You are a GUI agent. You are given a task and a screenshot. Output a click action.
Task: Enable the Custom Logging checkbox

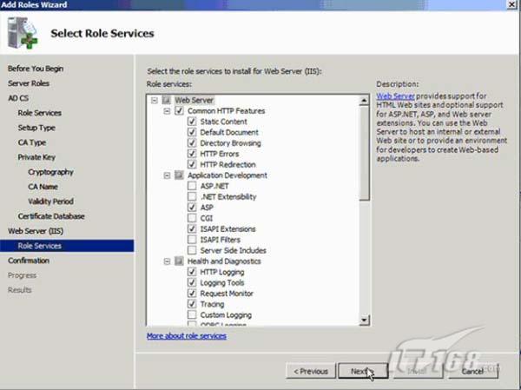pyautogui.click(x=192, y=314)
